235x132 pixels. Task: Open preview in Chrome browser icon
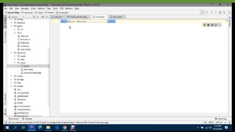[x=205, y=25]
